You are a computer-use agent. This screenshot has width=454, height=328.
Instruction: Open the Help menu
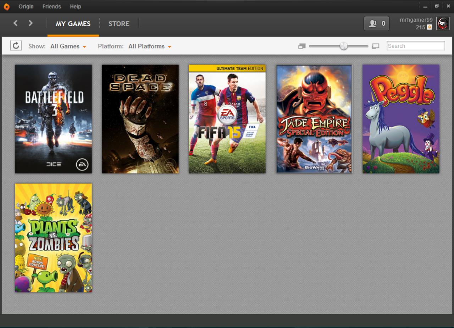pyautogui.click(x=76, y=6)
